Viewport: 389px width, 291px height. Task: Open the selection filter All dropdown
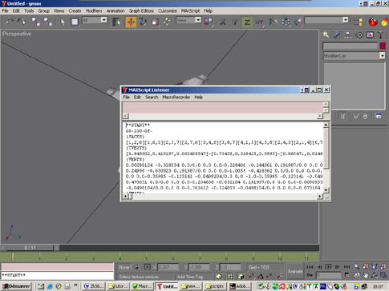[95, 20]
